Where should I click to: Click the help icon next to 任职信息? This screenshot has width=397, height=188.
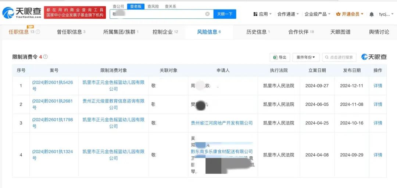[38, 32]
